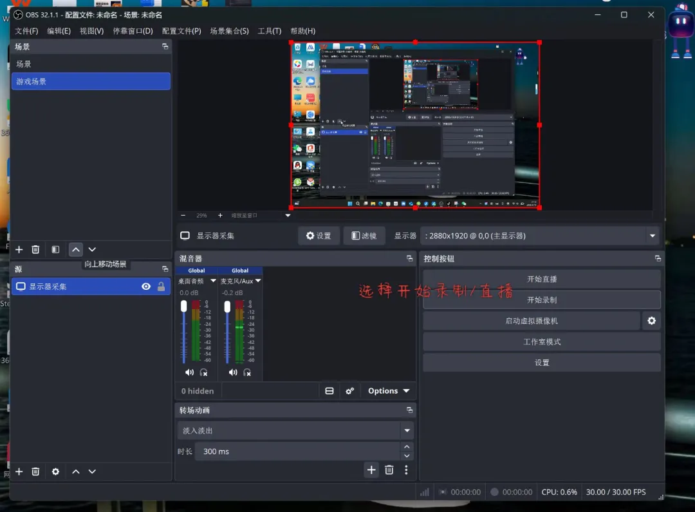This screenshot has height=512, width=695.
Task: Move source up arrow in Sources panel
Action: (76, 471)
